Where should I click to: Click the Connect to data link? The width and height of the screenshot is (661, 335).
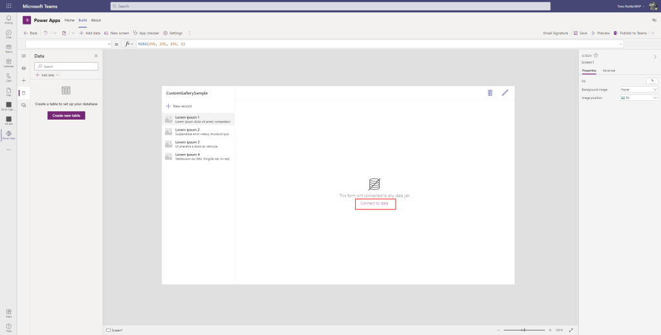pyautogui.click(x=374, y=203)
